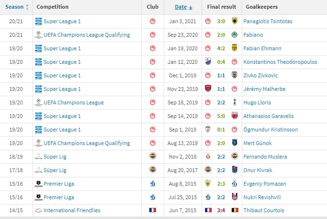Click Galatasaray crest in Nov 2, 2018 row
Image resolution: width=327 pixels, height=219 pixels.
click(x=208, y=156)
